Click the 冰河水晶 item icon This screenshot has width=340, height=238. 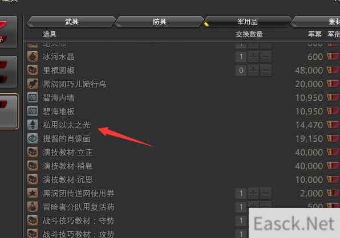[x=33, y=57]
